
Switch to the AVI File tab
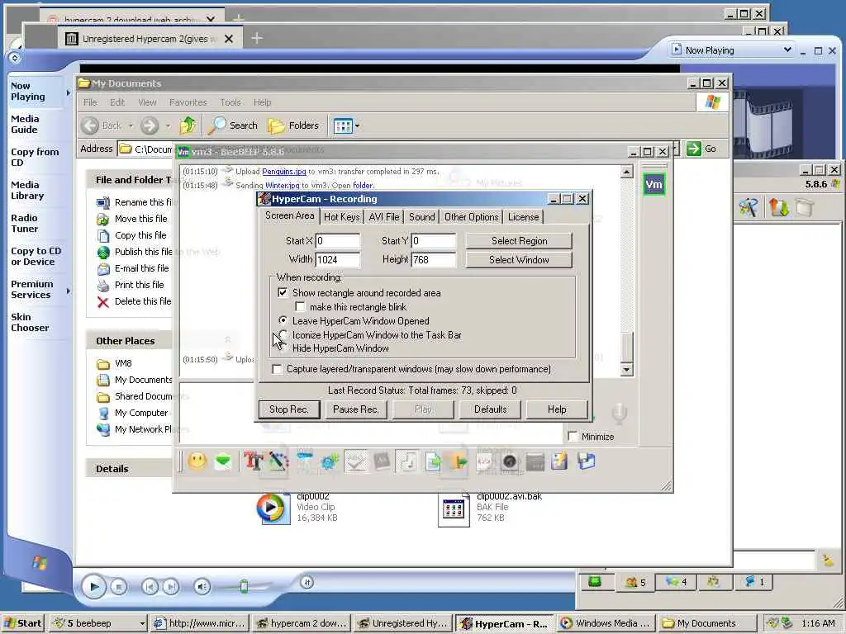tap(384, 217)
